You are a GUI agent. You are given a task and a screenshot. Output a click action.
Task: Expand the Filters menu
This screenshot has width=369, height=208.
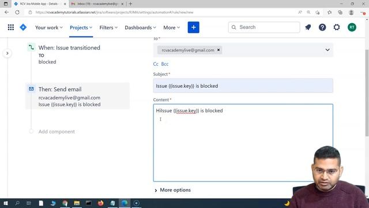[x=108, y=28]
